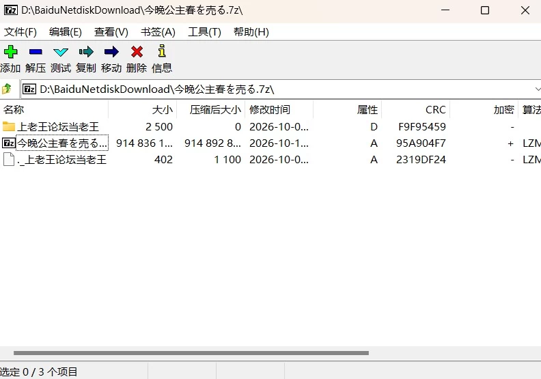541x379 pixels.
Task: Sort by 名称 column header
Action: pos(54,110)
